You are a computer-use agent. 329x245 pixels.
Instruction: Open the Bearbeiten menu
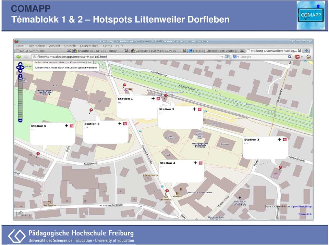point(37,46)
